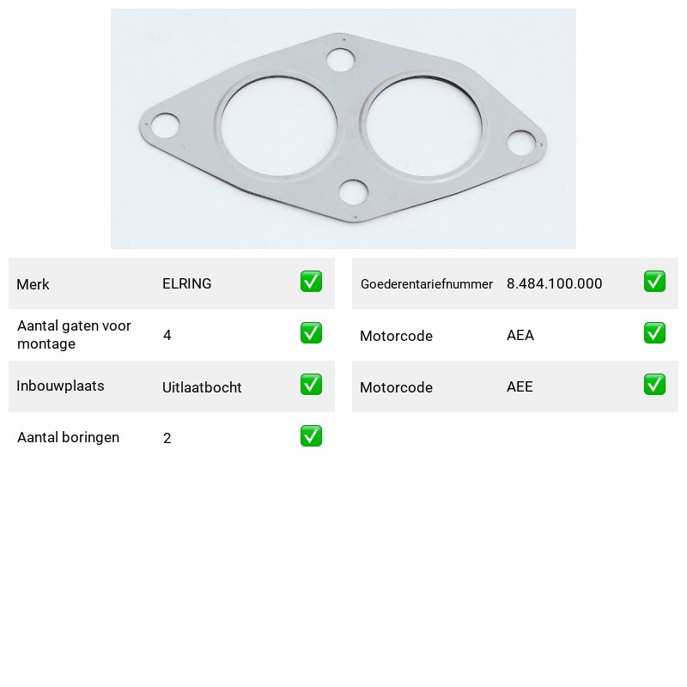Image resolution: width=687 pixels, height=687 pixels.
Task: Select the AEA motorcode value
Action: (x=520, y=335)
